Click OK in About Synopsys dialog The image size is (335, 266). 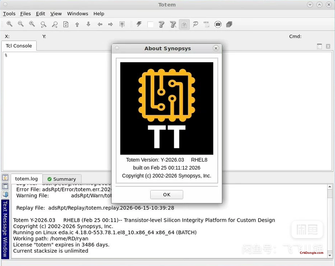pos(166,195)
